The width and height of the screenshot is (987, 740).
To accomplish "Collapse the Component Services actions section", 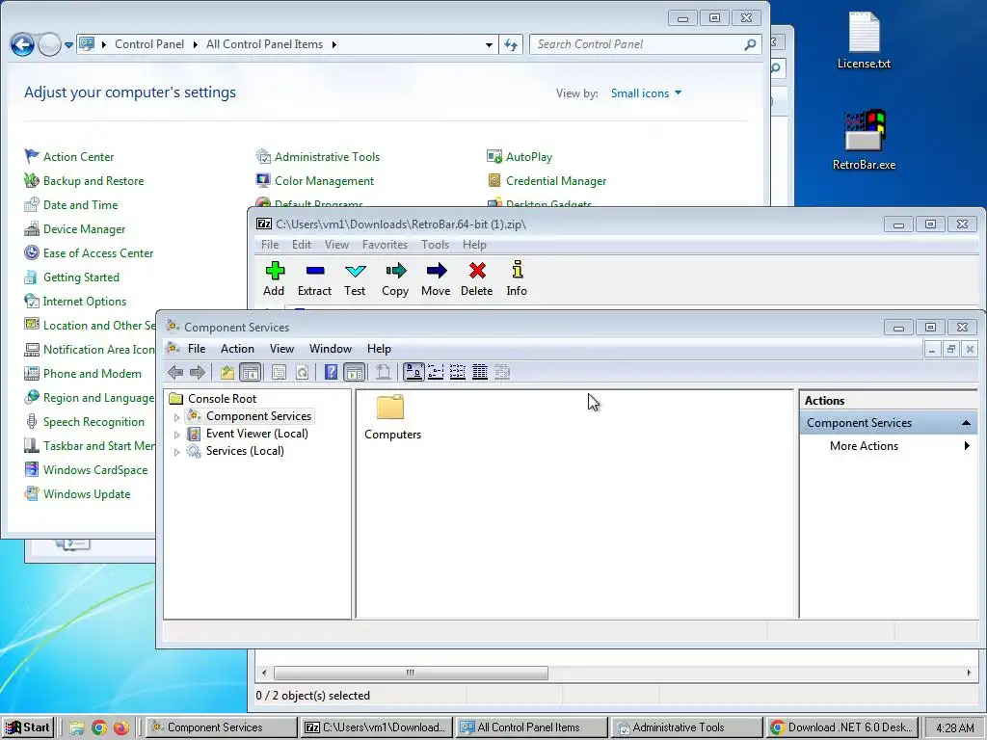I will pos(966,423).
